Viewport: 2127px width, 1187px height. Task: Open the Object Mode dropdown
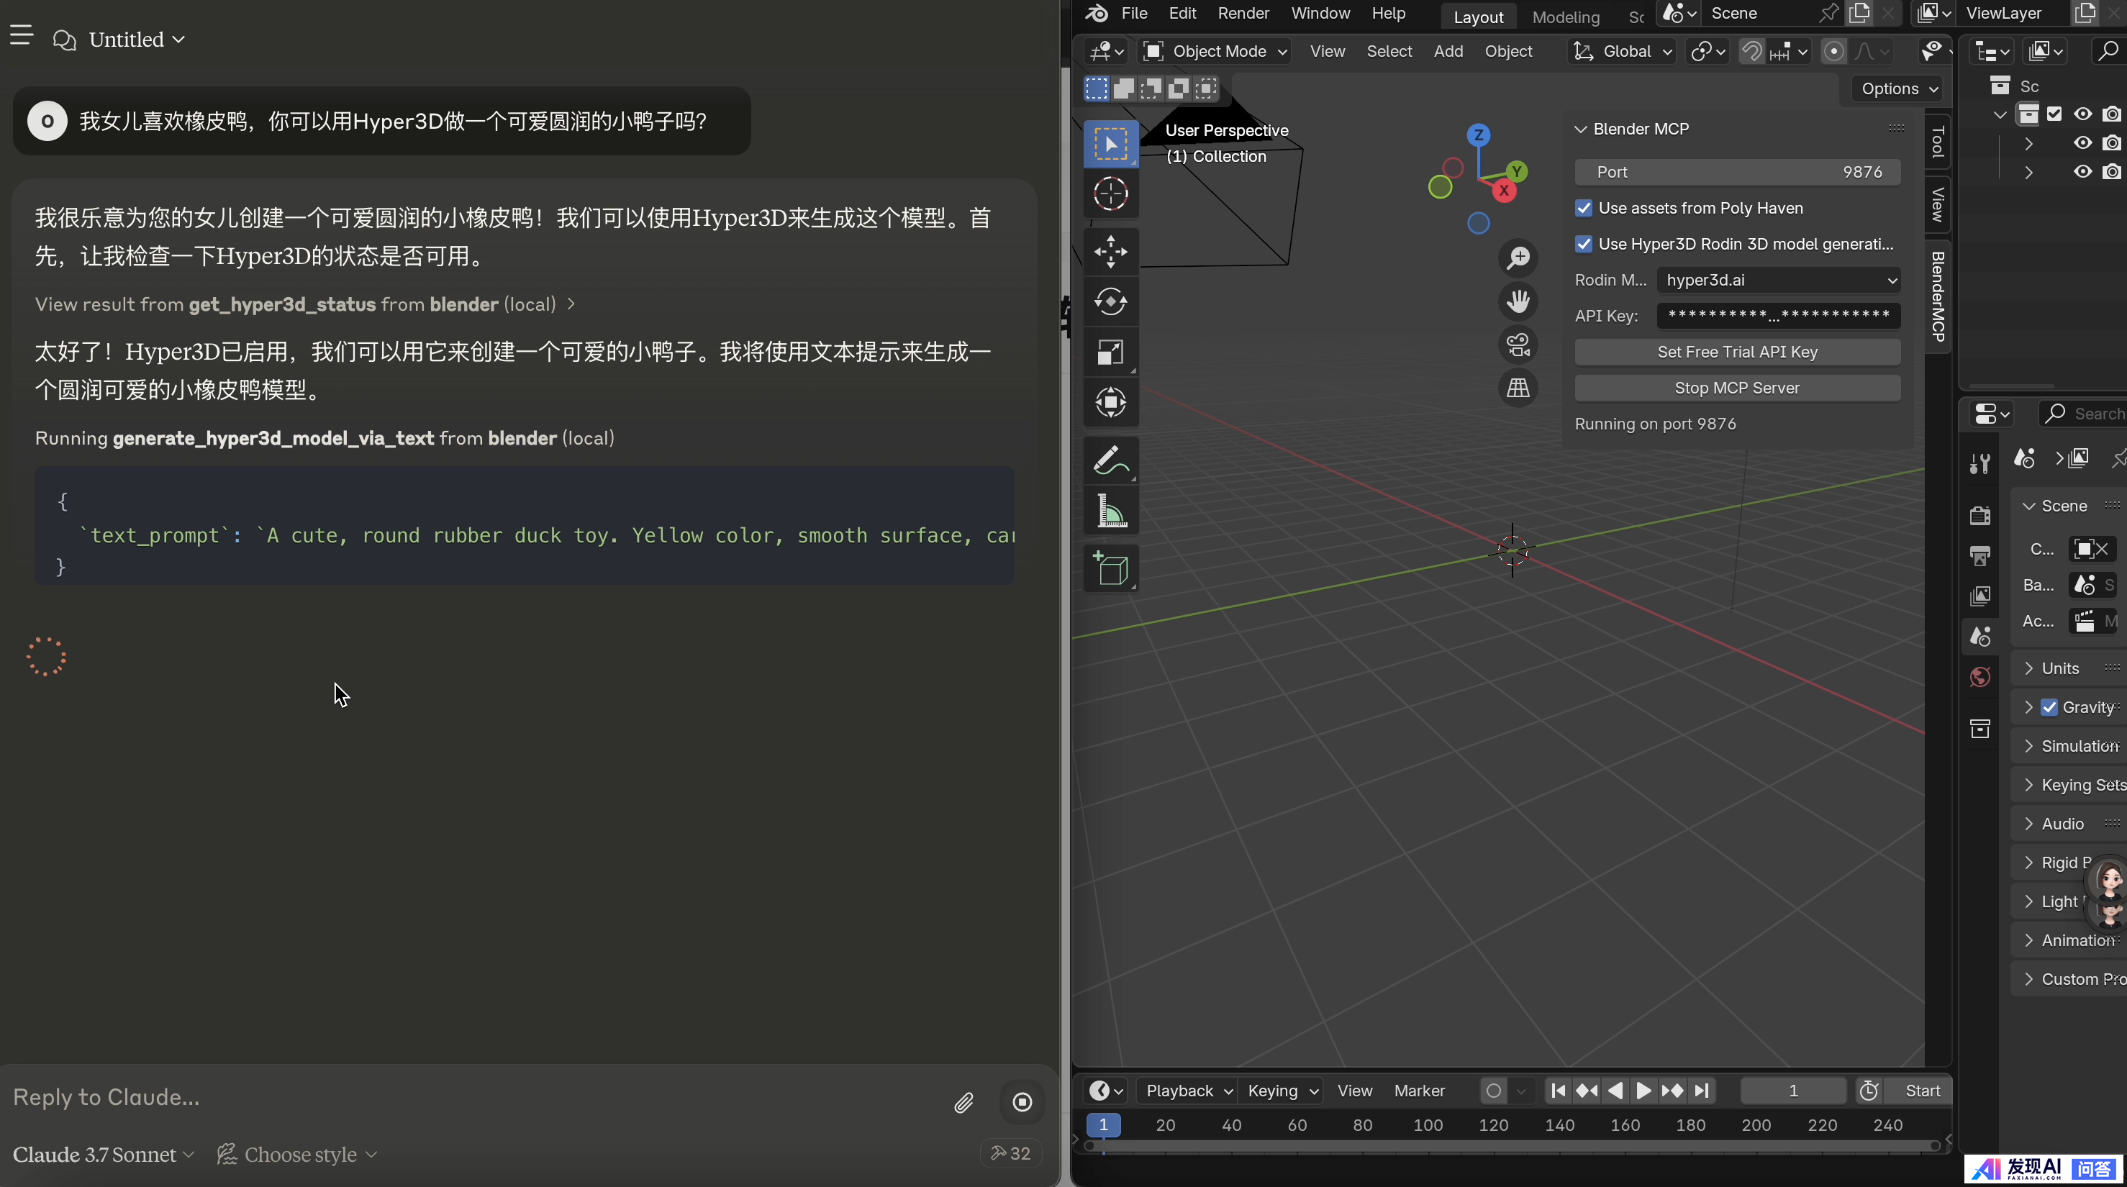[x=1215, y=51]
